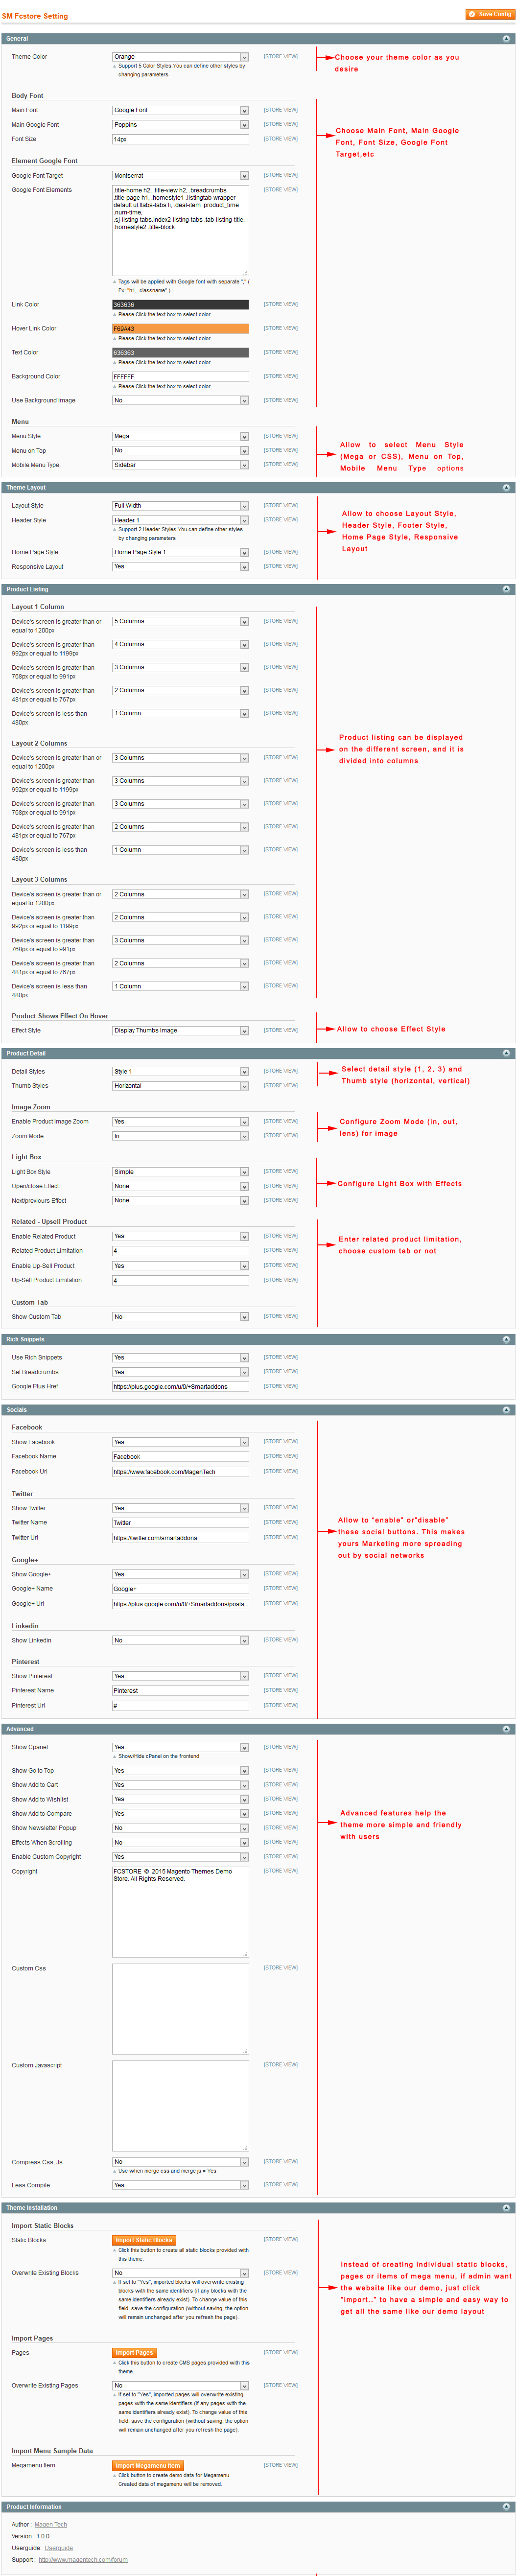Collapse the Advanced section arrow icon

coord(506,1729)
